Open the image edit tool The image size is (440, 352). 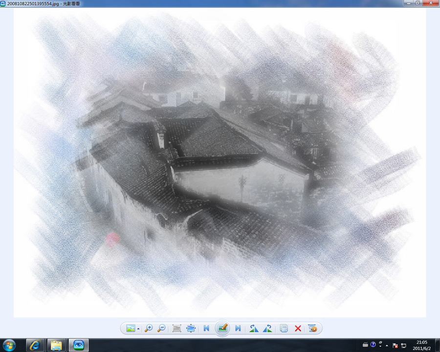pos(222,328)
